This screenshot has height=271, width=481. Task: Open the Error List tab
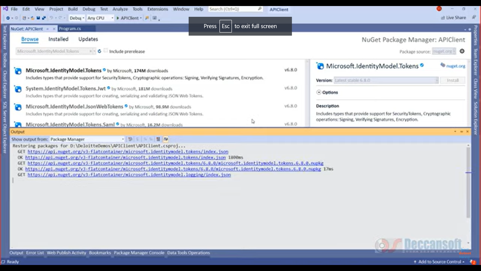click(35, 253)
